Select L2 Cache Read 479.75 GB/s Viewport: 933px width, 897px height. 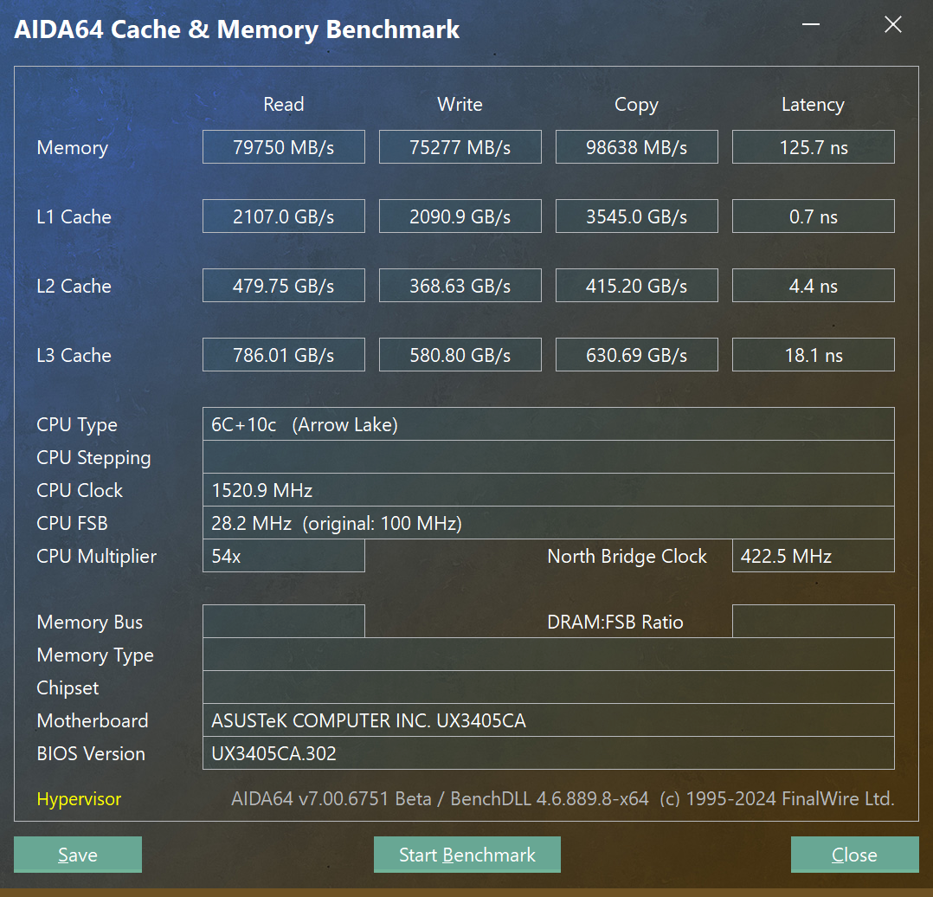[x=284, y=286]
